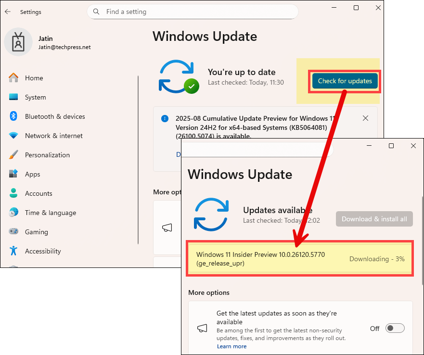Click the front window vertical scrollbar
Image resolution: width=424 pixels, height=355 pixels.
pos(423,241)
